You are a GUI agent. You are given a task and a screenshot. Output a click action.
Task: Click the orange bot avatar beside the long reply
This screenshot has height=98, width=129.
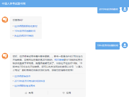[5, 56]
